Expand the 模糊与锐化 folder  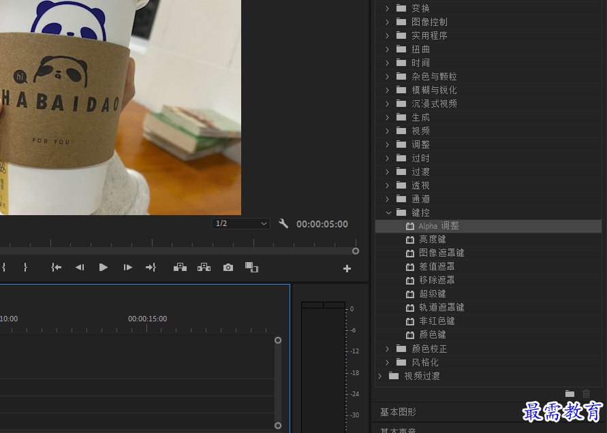pos(387,90)
